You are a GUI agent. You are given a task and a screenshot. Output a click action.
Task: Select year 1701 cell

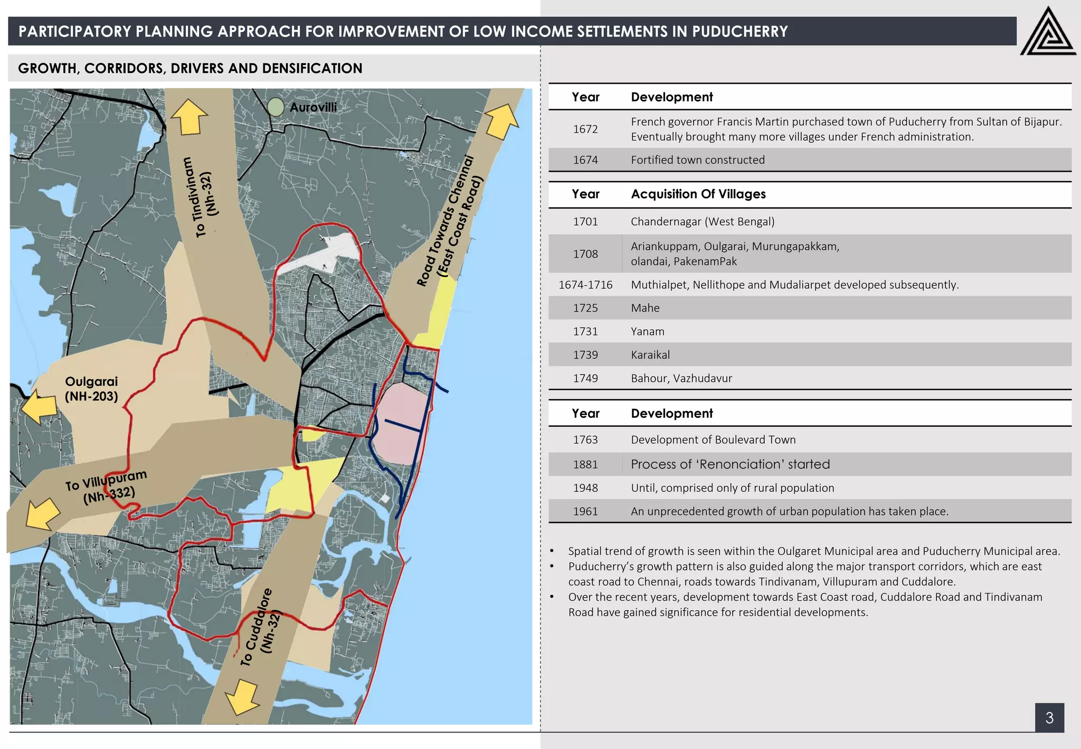[585, 222]
